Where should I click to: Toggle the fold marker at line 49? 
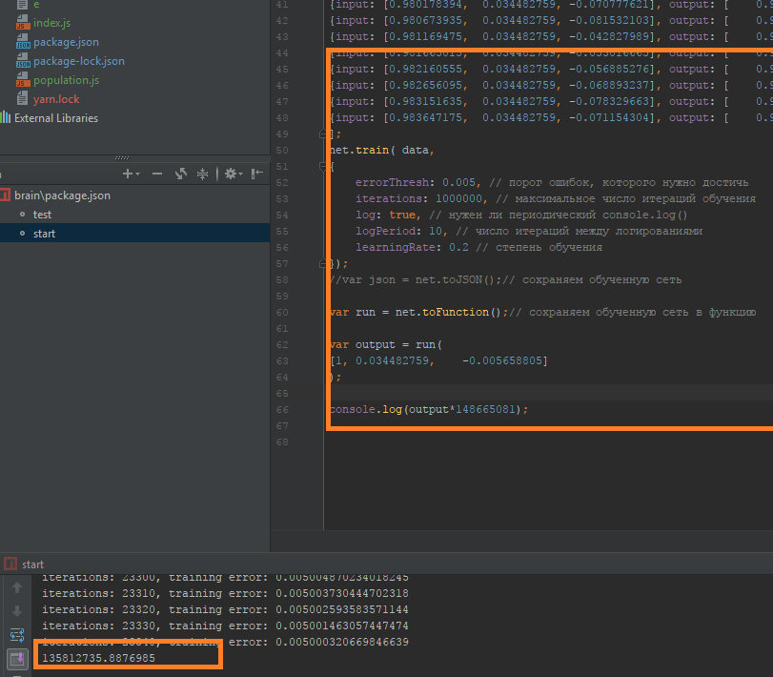(323, 133)
